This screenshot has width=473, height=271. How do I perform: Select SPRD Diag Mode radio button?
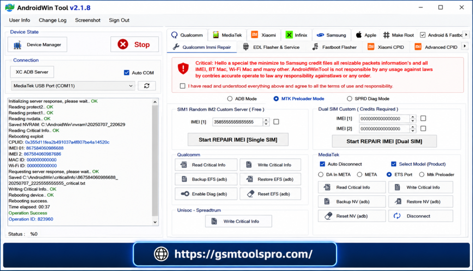tap(349, 99)
